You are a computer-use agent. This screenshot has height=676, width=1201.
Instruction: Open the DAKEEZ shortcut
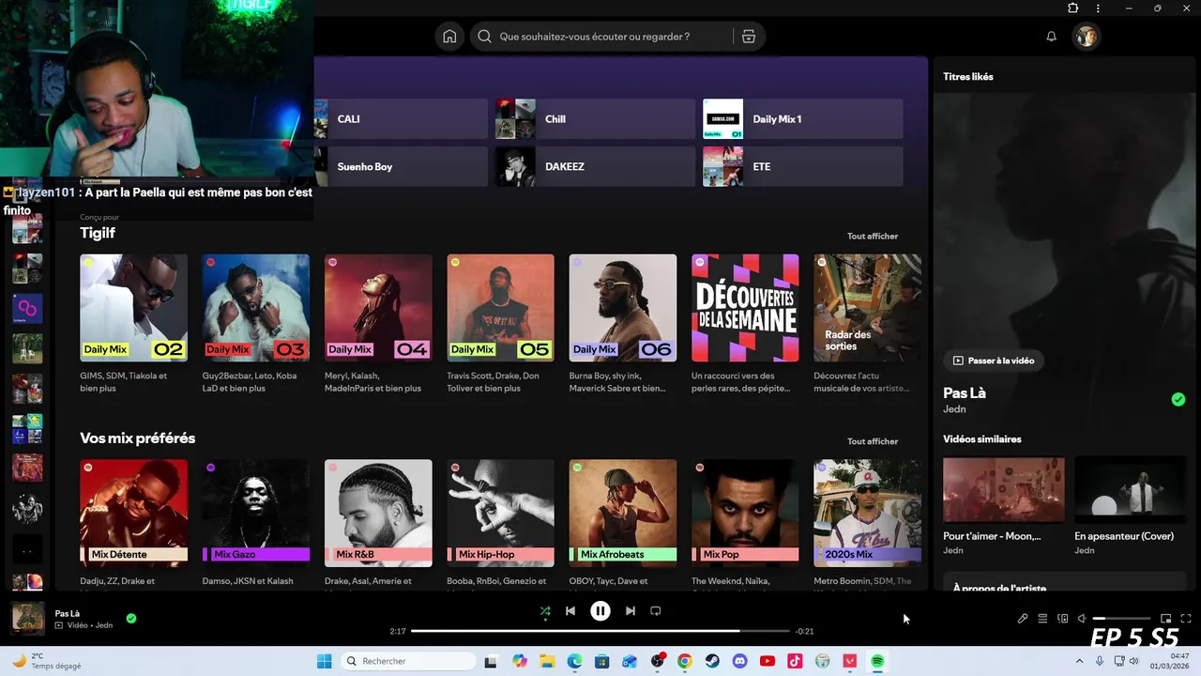pyautogui.click(x=595, y=166)
